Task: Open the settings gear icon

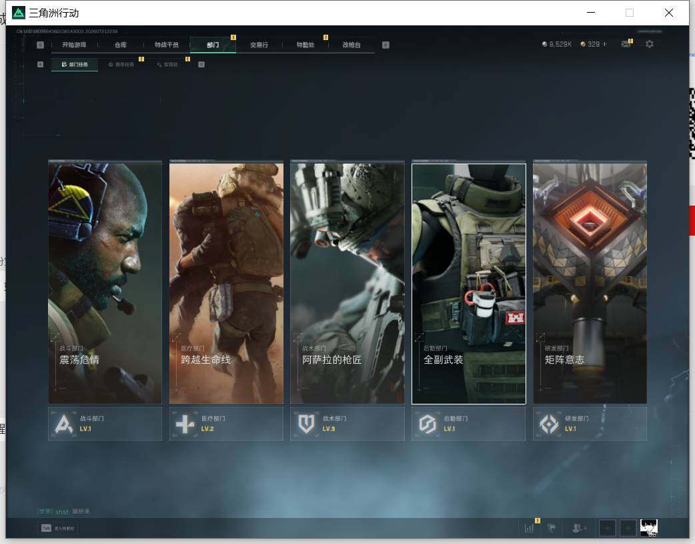Action: (x=650, y=44)
